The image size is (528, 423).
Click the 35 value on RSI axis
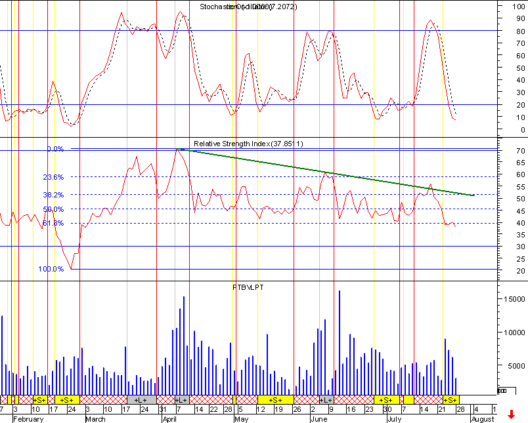point(521,235)
